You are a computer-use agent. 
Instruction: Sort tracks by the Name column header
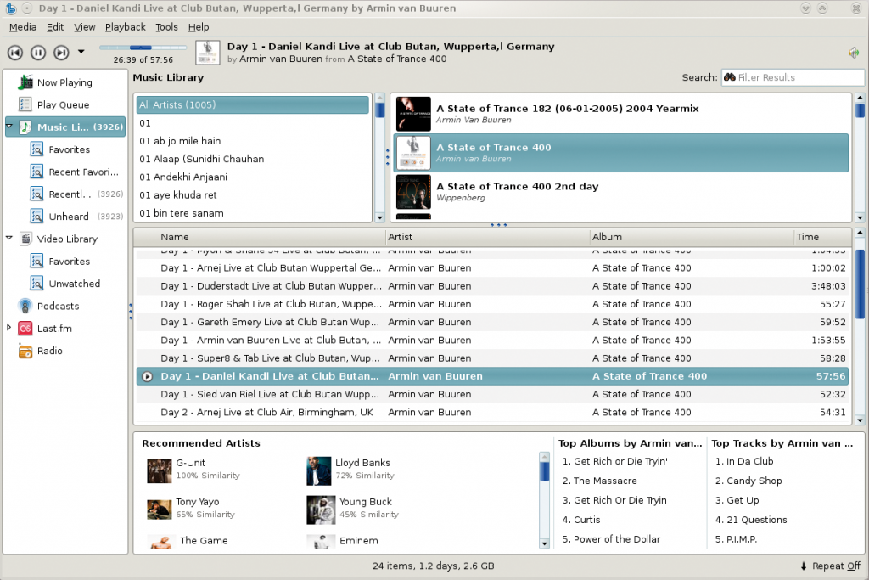click(260, 237)
